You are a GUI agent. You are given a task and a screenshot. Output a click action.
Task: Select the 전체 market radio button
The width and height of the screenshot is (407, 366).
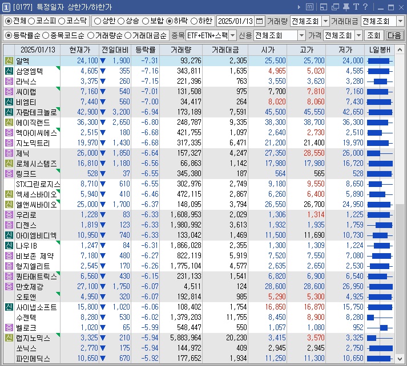(9, 21)
